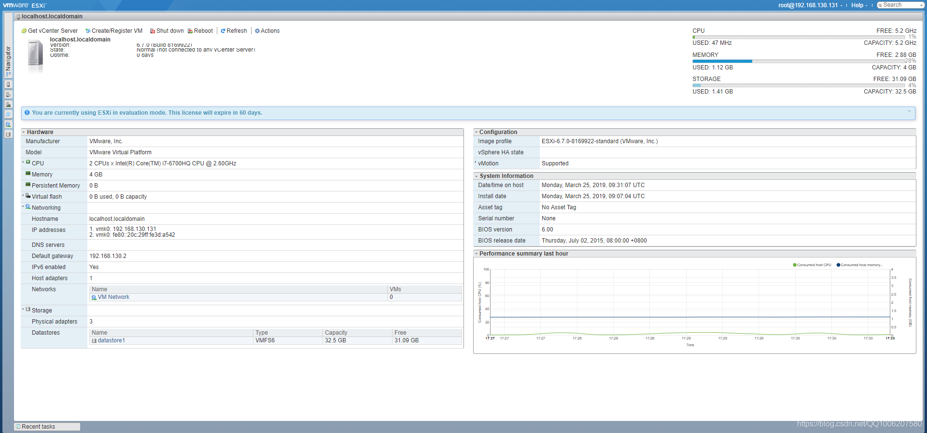Open the VM Network link
This screenshot has width=927, height=433.
(x=113, y=298)
